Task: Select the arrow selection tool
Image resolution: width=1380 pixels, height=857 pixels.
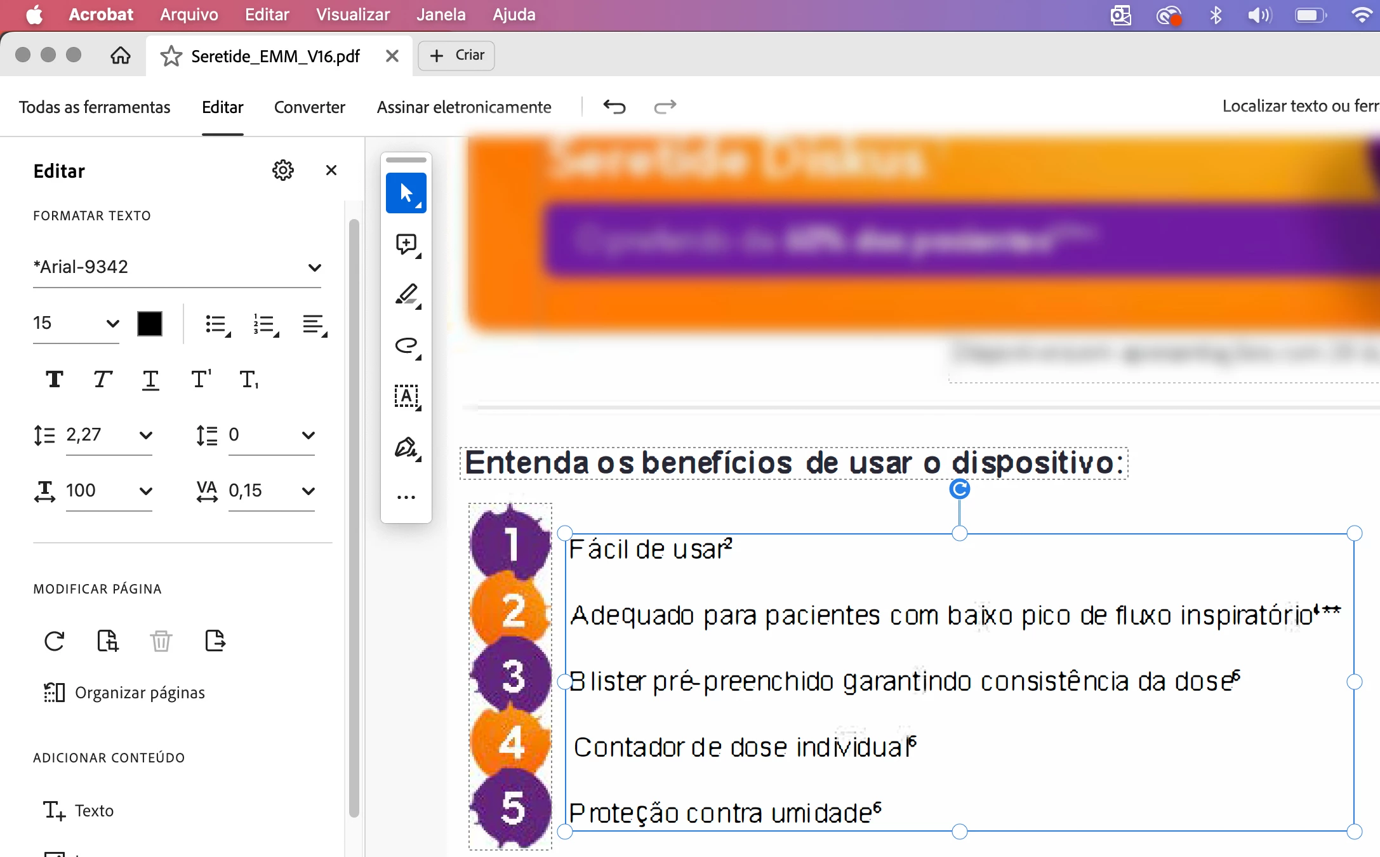Action: 406,193
